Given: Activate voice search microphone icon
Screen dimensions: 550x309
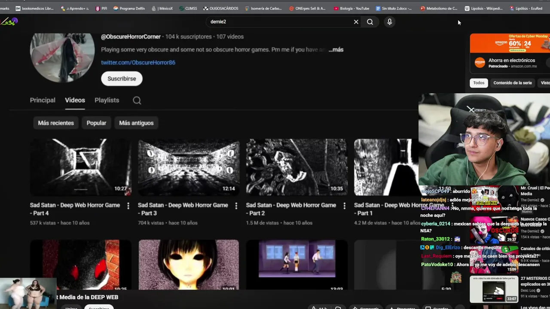Looking at the screenshot, I should click(x=389, y=22).
